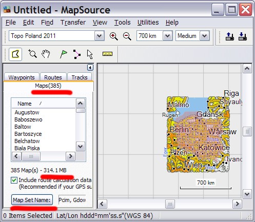Screen dimensions: 255x222
Task: Click map view scroll down arrow
Action: 247,194
